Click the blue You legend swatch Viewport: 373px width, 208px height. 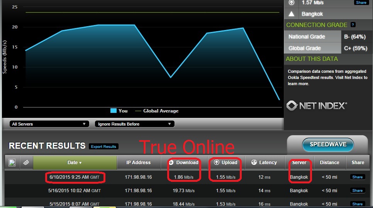point(114,111)
